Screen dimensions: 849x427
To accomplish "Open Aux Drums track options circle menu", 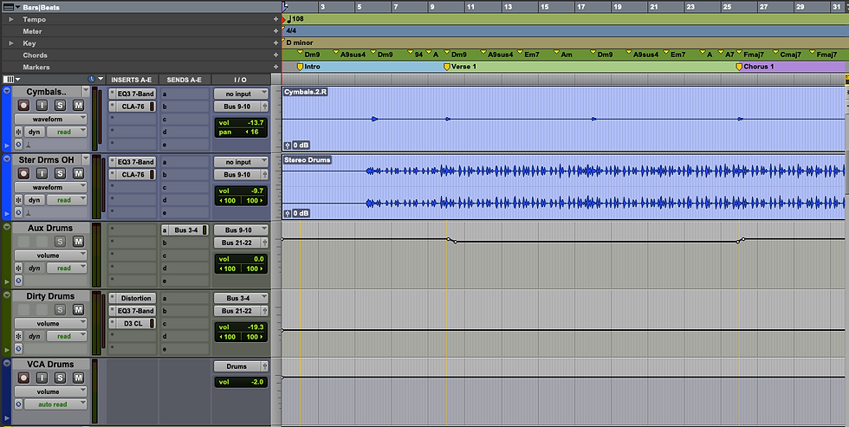I will pos(7,227).
